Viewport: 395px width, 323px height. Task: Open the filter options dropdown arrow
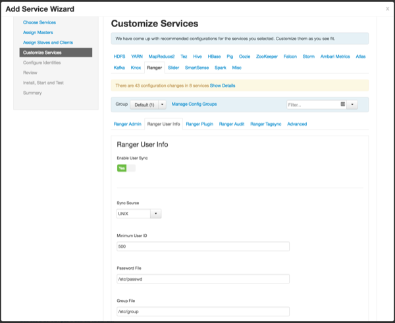tap(352, 104)
